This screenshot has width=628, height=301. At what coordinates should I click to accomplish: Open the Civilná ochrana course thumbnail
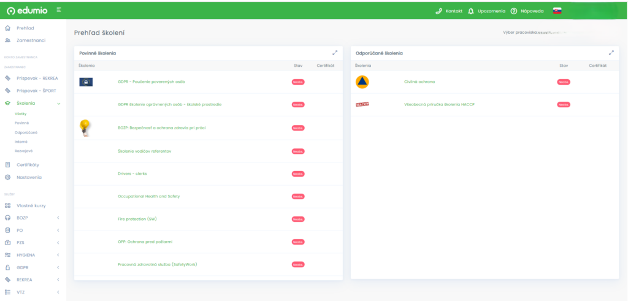pyautogui.click(x=362, y=82)
